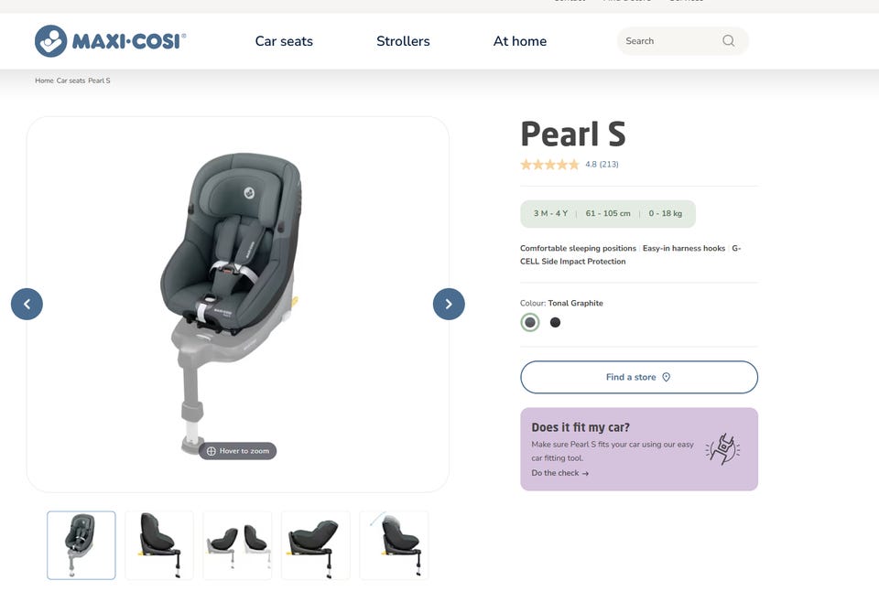This screenshot has width=879, height=591.
Task: Open the Home breadcrumb link
Action: (x=44, y=81)
